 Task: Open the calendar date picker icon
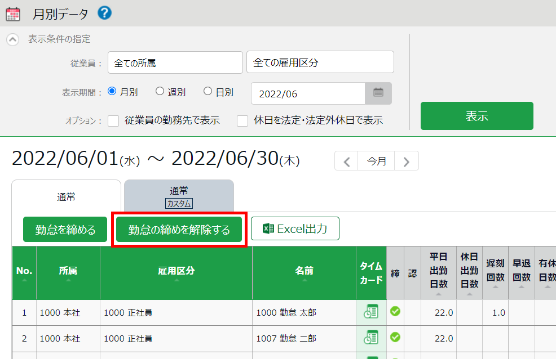point(378,93)
